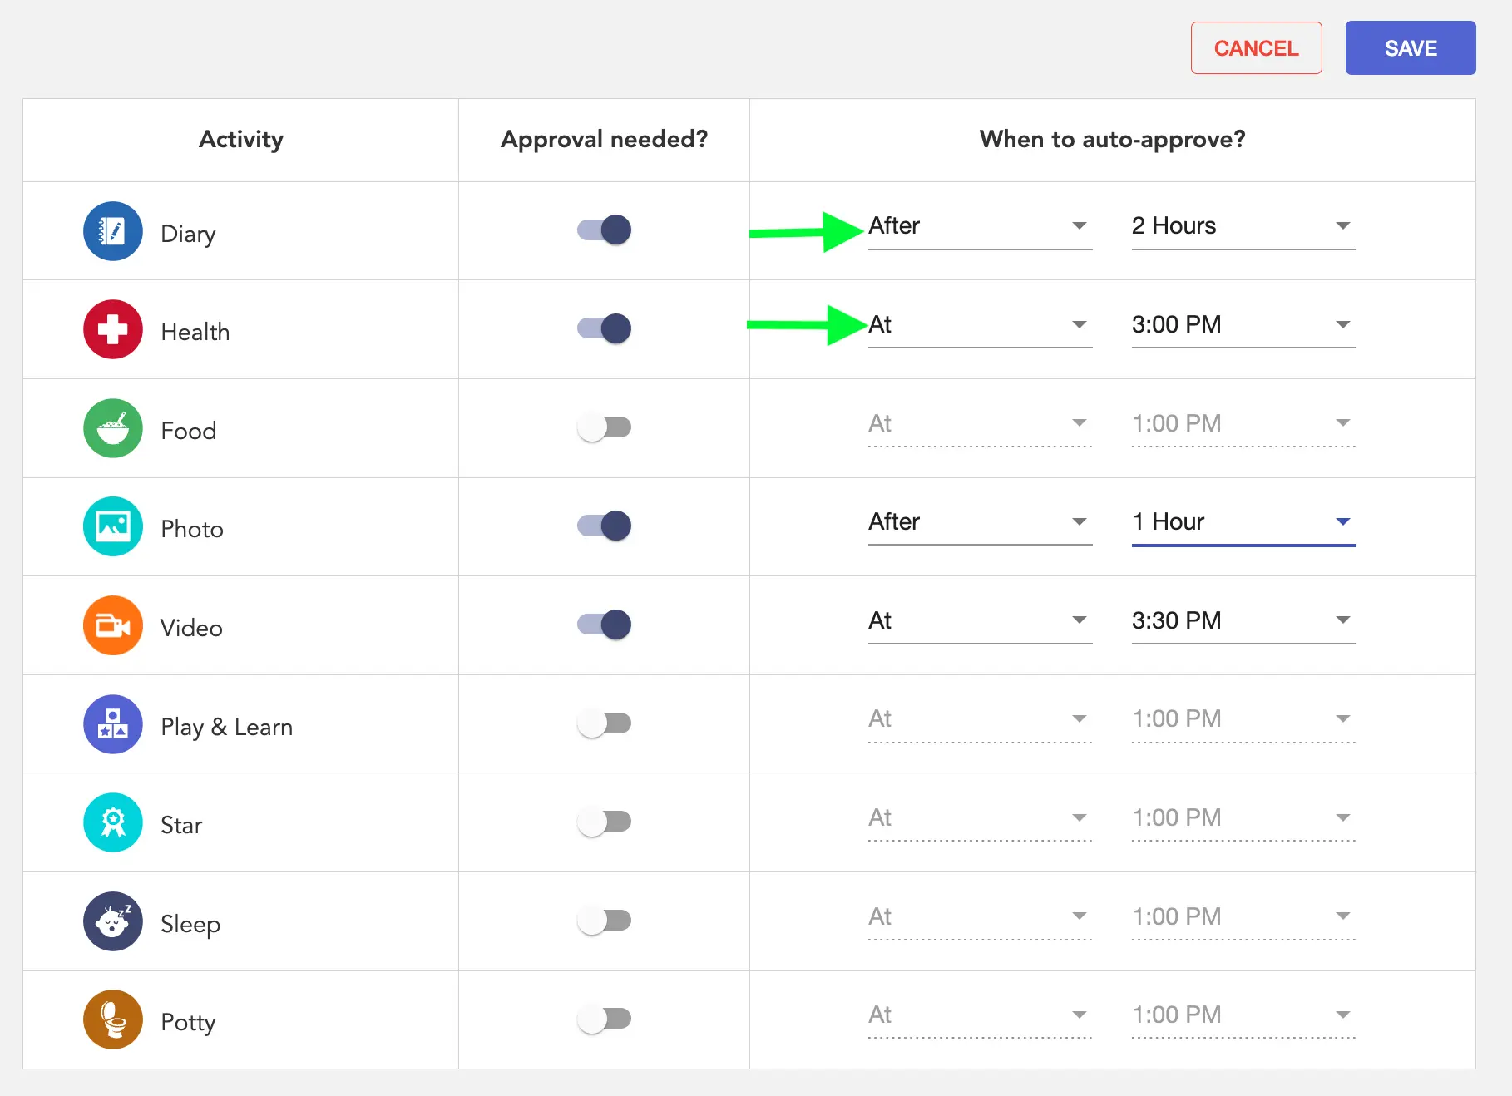1512x1096 pixels.
Task: Open Video's At mode dropdown
Action: (980, 621)
